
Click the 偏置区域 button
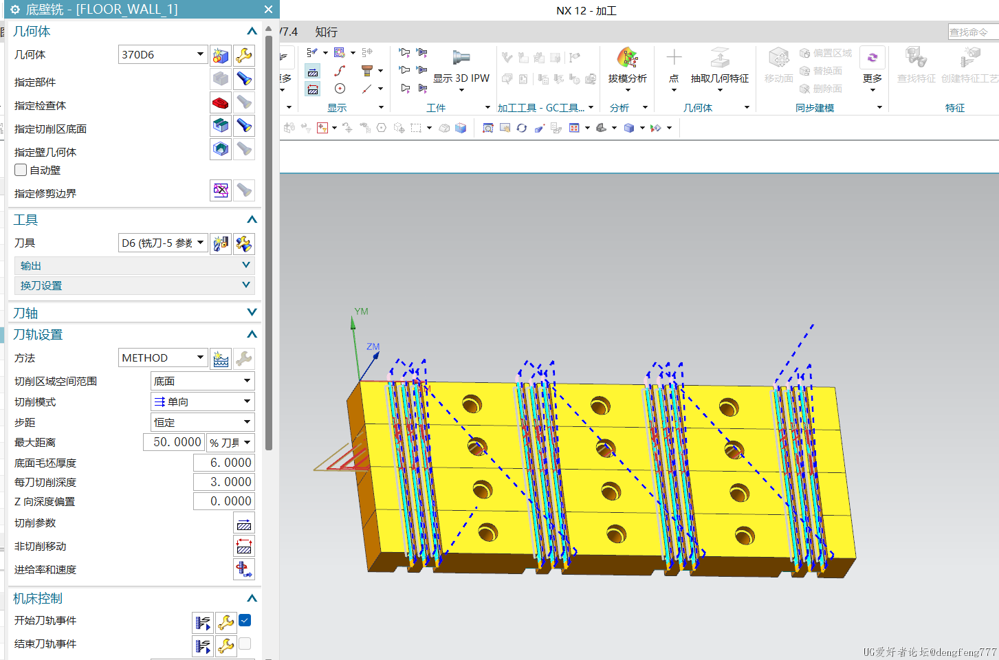826,53
